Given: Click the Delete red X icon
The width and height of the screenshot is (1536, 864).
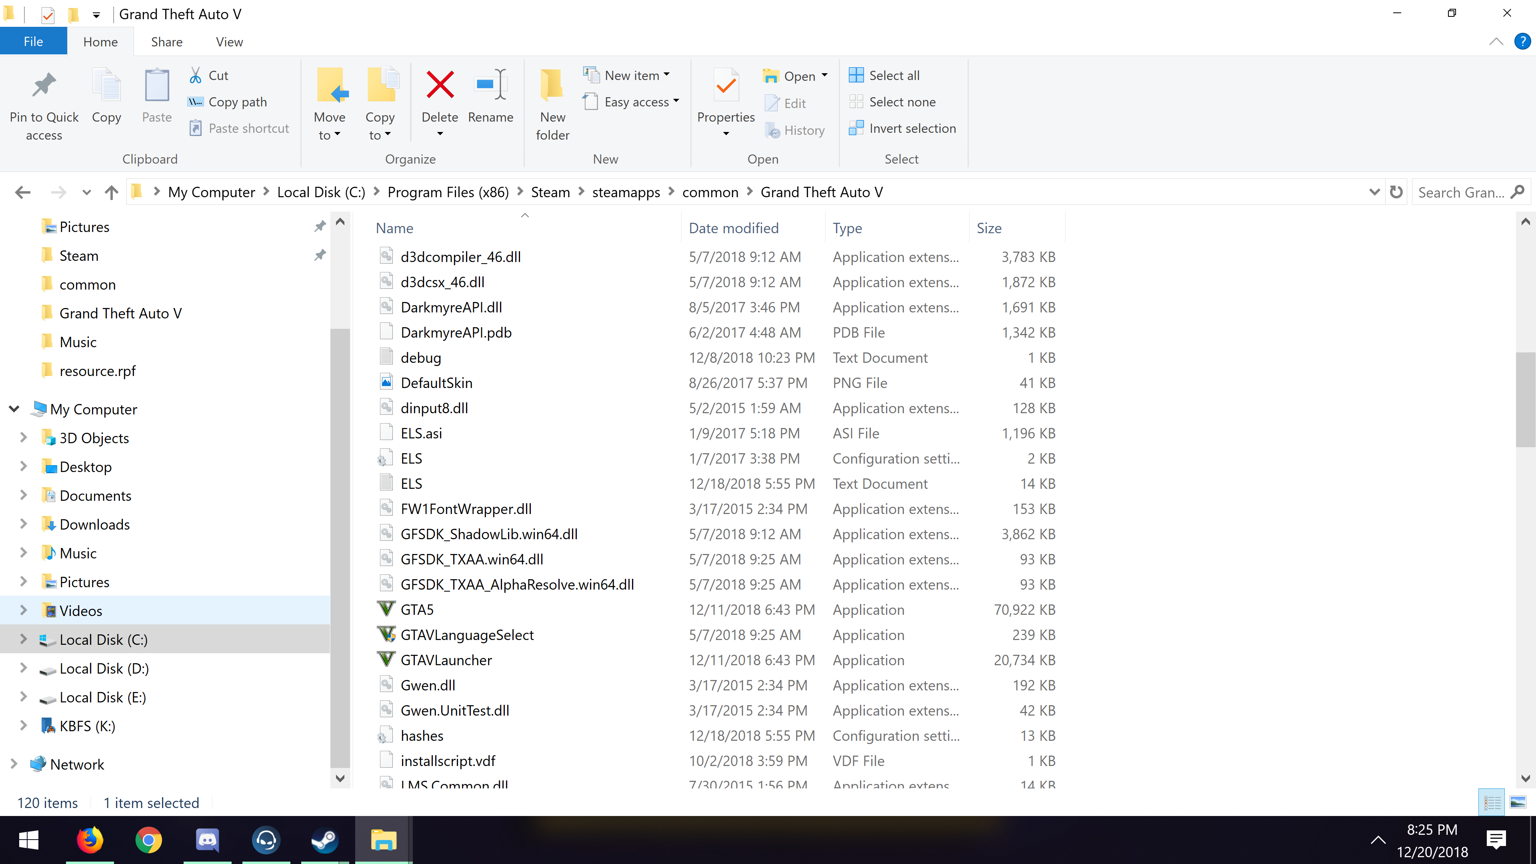Looking at the screenshot, I should coord(440,85).
